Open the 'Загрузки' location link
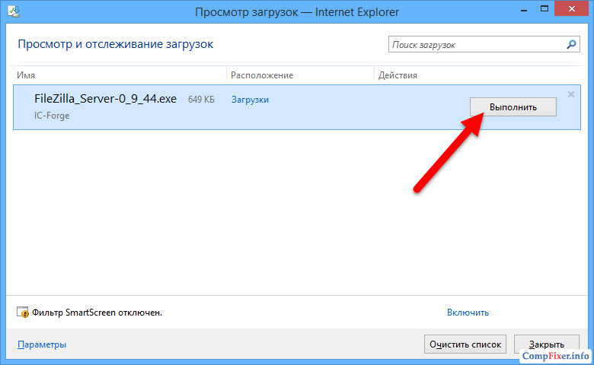594x365 pixels. (x=250, y=100)
